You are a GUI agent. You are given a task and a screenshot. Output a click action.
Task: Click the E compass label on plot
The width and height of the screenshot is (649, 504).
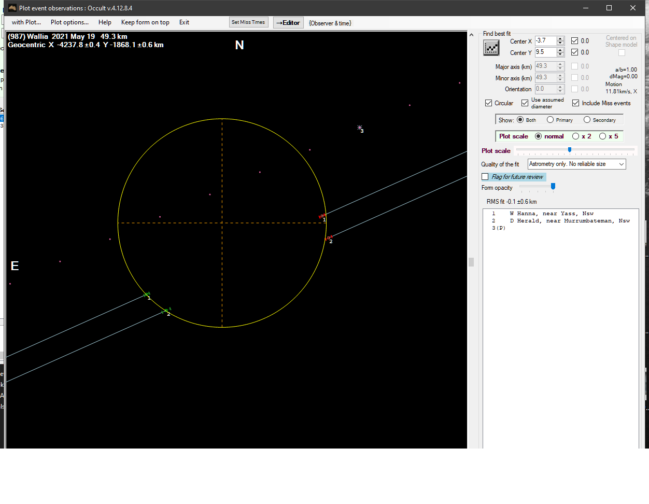15,266
